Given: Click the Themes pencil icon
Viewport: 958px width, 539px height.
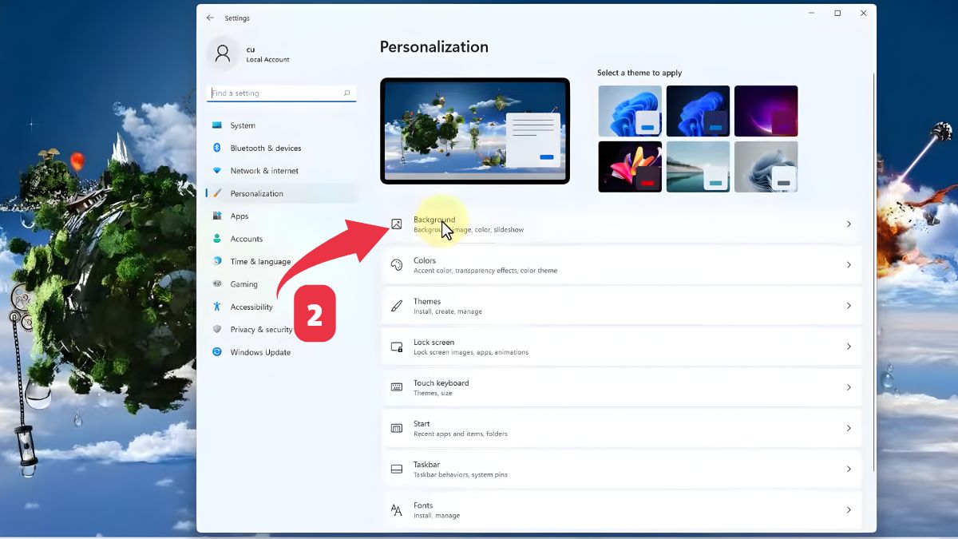Looking at the screenshot, I should (x=397, y=306).
